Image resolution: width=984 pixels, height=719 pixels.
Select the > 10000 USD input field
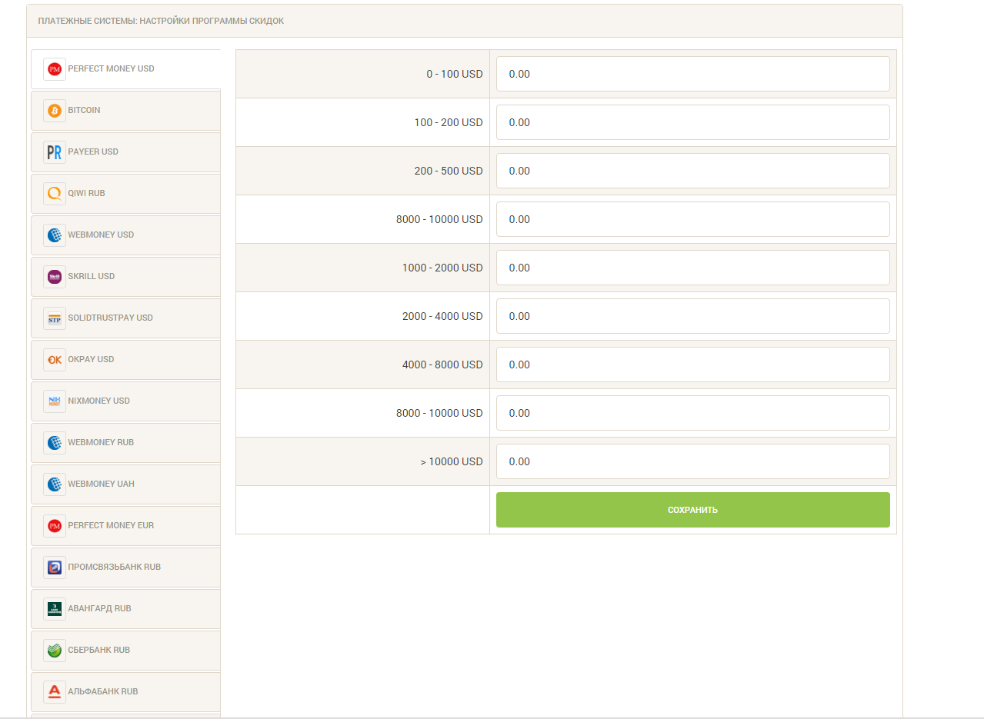coord(692,461)
